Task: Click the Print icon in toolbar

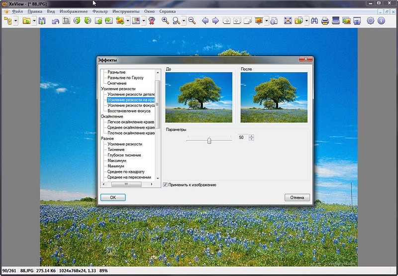Action: point(325,21)
